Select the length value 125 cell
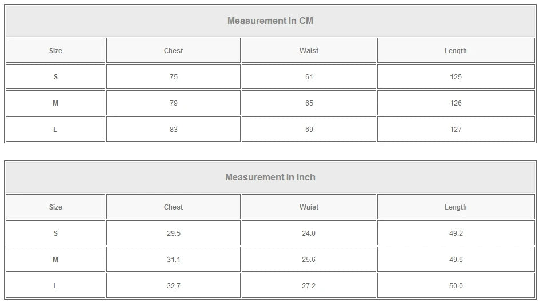 pos(456,77)
